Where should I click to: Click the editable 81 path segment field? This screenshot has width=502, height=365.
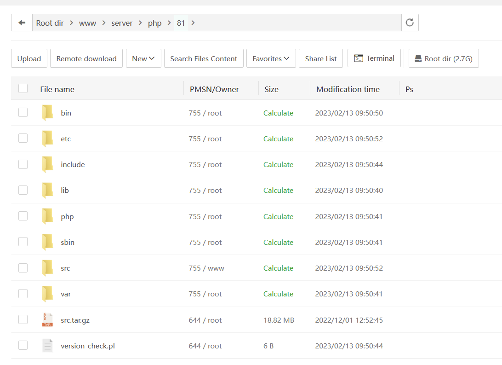coord(181,23)
